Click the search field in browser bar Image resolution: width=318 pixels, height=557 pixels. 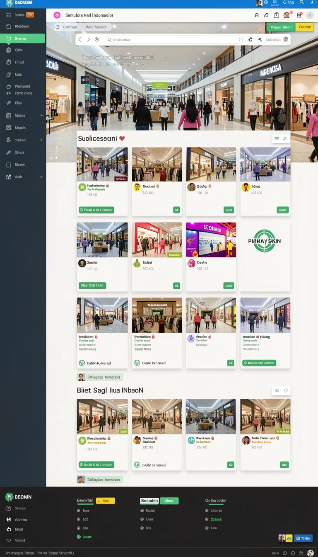coord(174,40)
